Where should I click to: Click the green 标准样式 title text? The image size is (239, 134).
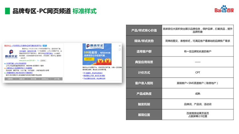point(85,11)
